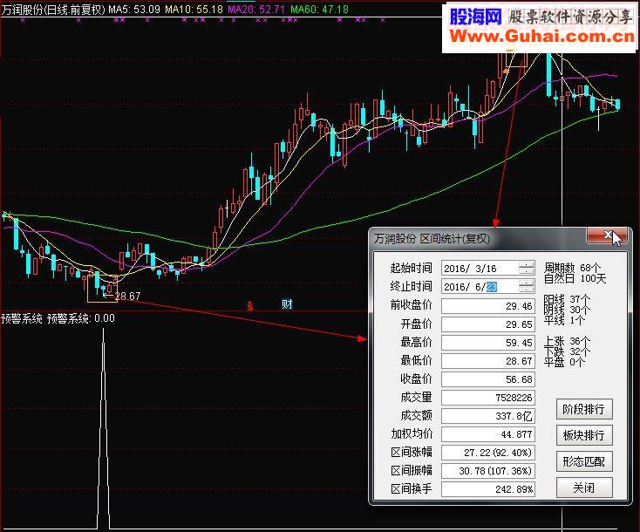Viewport: 640px width, 532px height.
Task: Click the 自然日 100天 statistic
Action: (575, 278)
